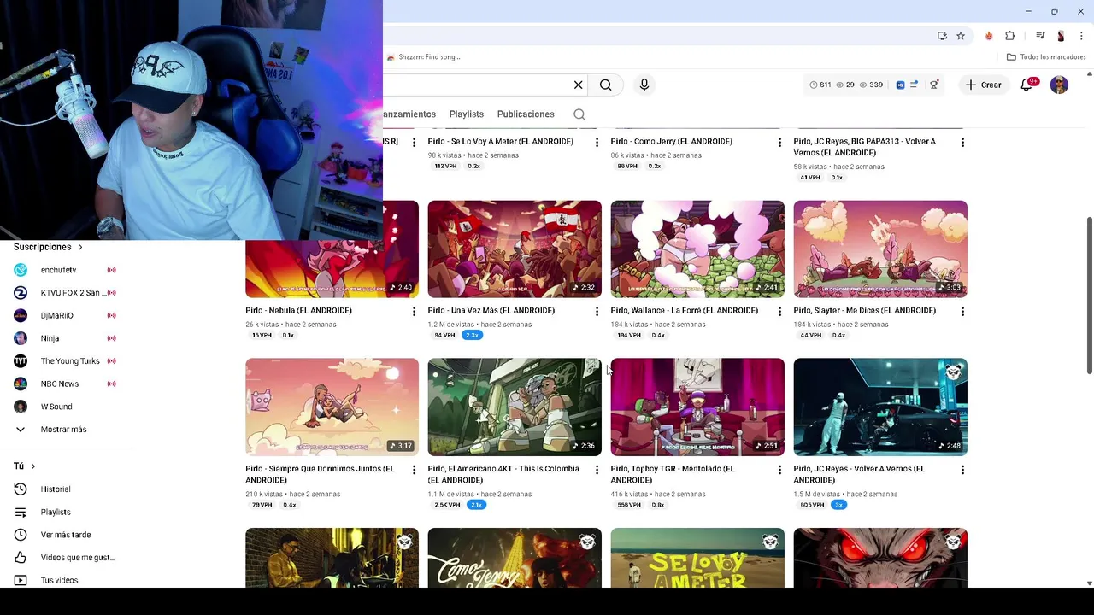
Task: Switch to the Publicaciones tab
Action: (526, 114)
